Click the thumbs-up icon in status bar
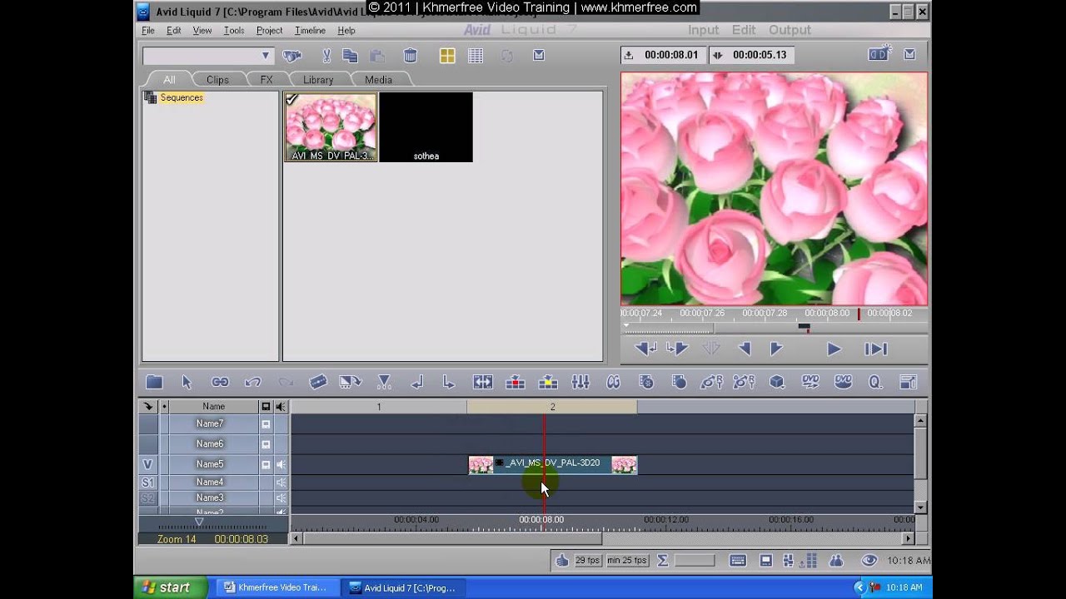This screenshot has height=599, width=1066. tap(562, 561)
